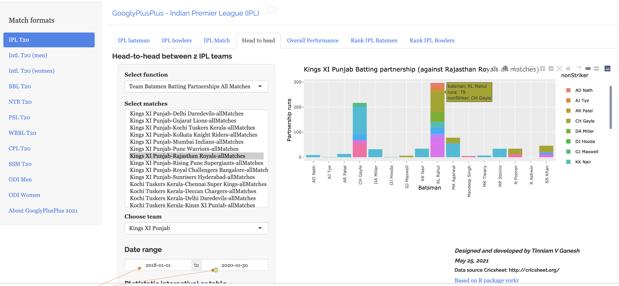Reset chart axes with the home icon
The height and width of the screenshot is (286, 619).
568,68
